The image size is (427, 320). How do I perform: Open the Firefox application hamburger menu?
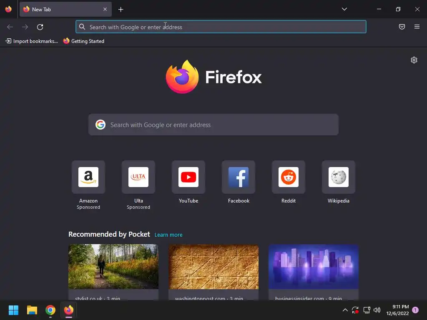click(417, 27)
